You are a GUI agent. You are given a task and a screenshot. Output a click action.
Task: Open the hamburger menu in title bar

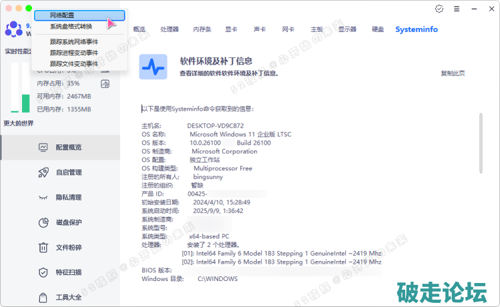click(x=457, y=9)
